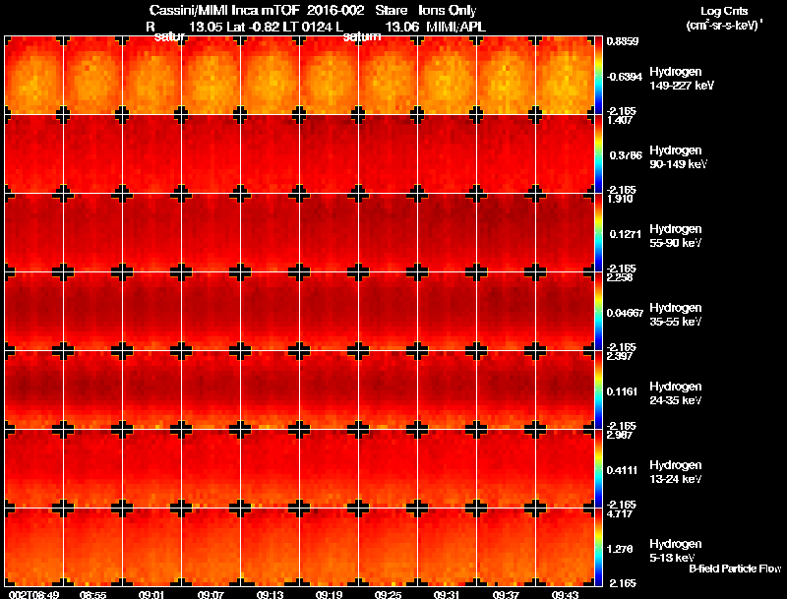The width and height of the screenshot is (787, 599).
Task: Click the '-0.6394' colorbar midpoint value
Action: [x=624, y=77]
